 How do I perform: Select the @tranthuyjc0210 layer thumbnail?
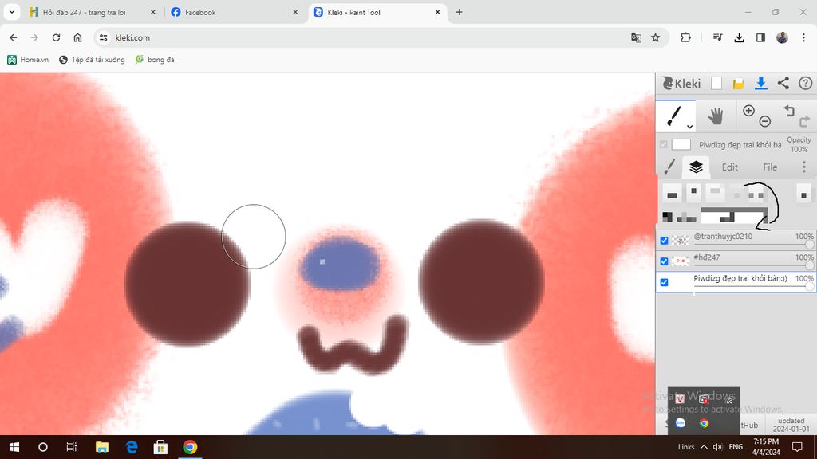(x=680, y=241)
